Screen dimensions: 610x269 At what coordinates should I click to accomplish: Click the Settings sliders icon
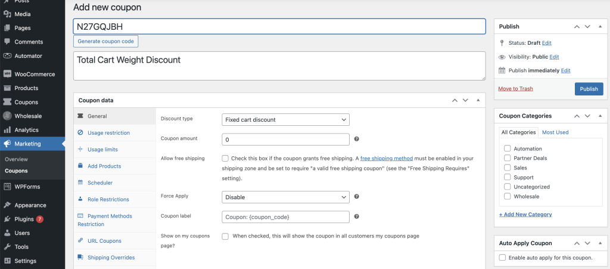click(x=7, y=261)
